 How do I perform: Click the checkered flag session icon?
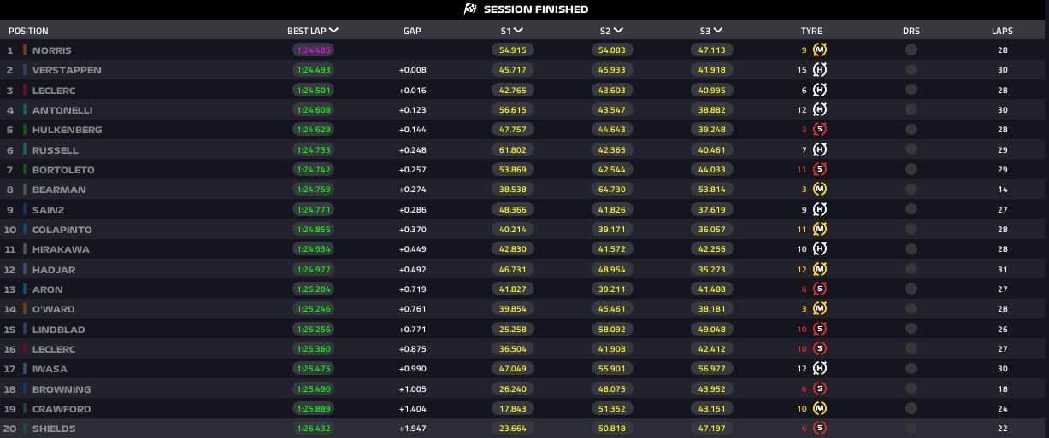[469, 9]
